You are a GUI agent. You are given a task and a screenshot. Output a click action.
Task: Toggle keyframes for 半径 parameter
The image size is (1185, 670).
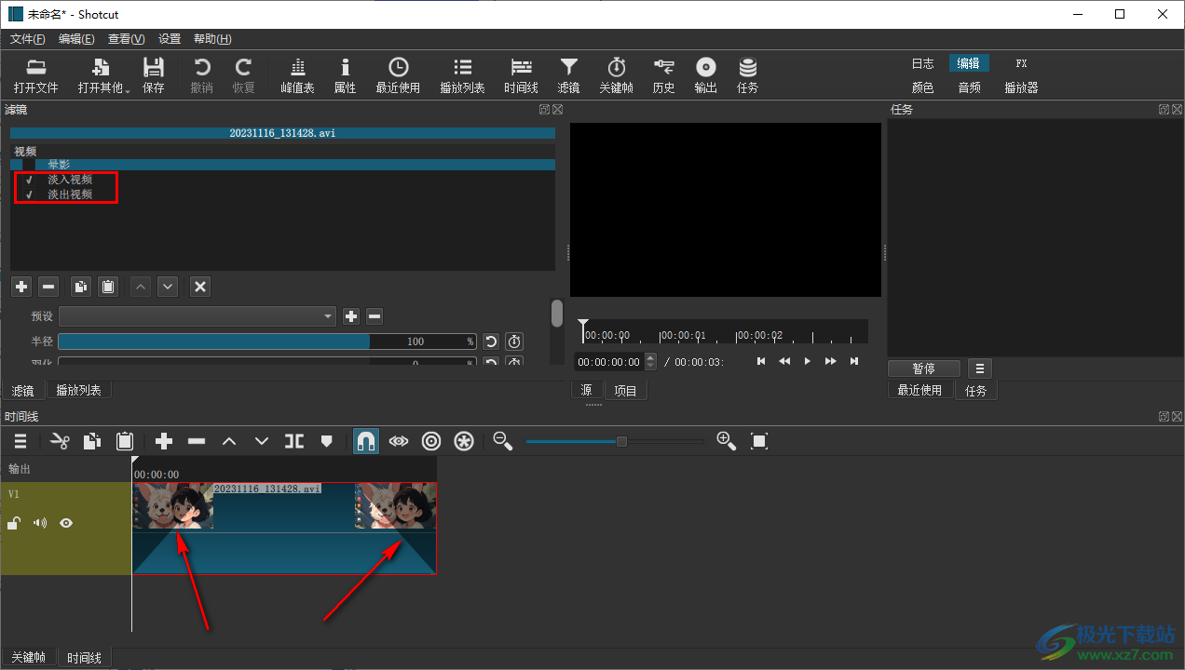click(514, 342)
